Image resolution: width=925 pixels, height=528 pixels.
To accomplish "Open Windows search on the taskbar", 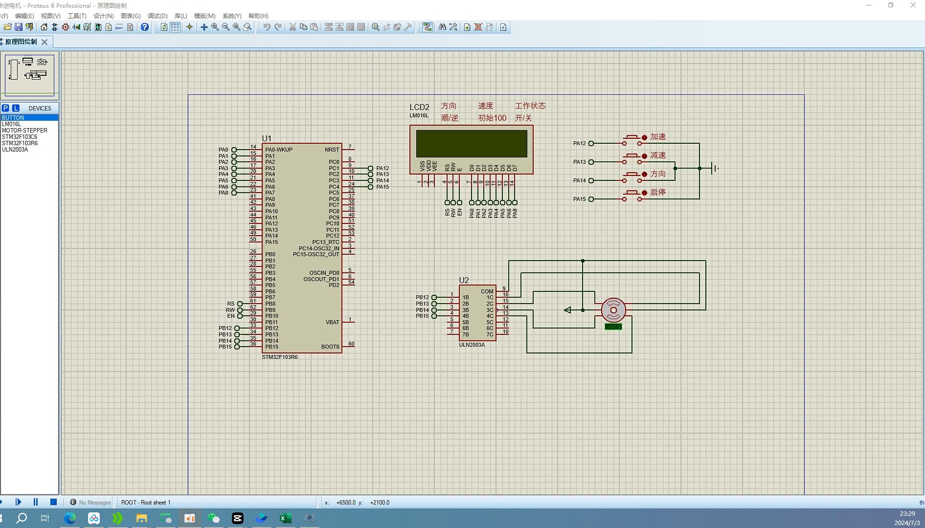I will click(22, 518).
